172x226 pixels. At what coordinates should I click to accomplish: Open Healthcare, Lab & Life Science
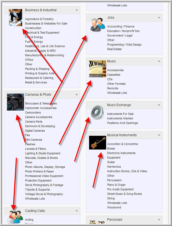click(x=45, y=46)
